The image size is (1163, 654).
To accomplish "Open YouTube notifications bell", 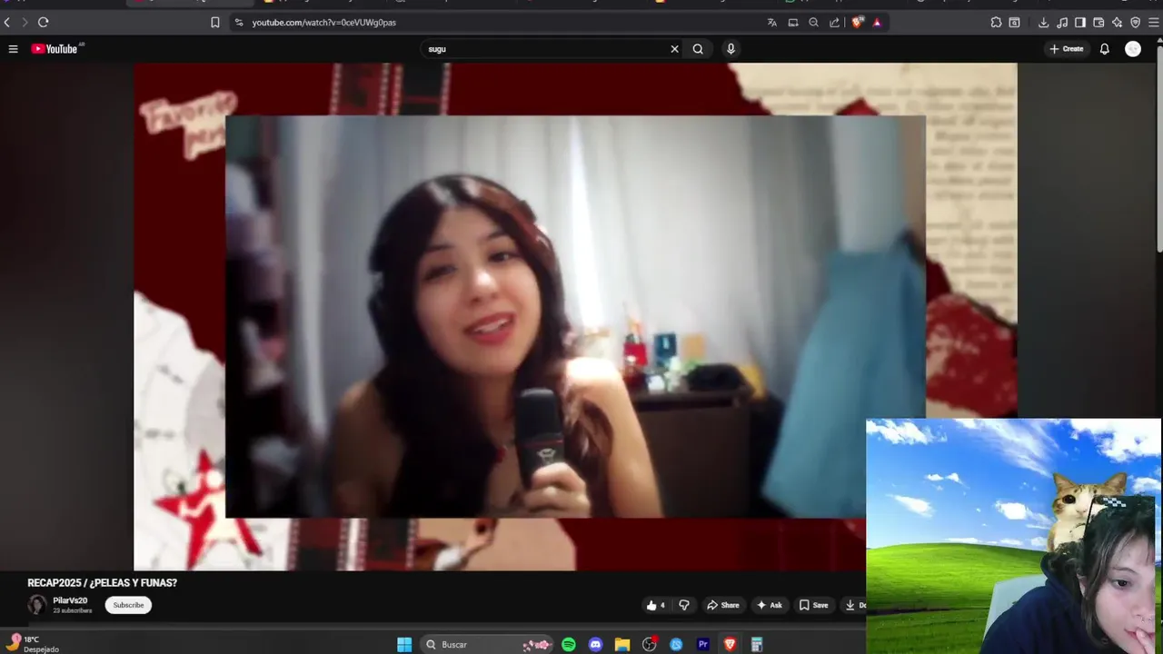I will click(1105, 49).
